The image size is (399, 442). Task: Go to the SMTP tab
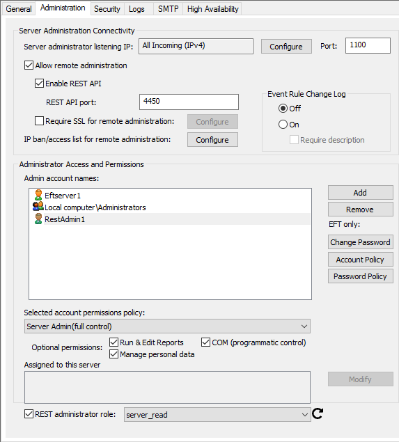tap(169, 9)
